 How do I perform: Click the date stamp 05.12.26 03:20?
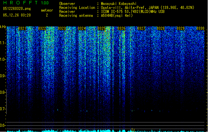(17, 15)
